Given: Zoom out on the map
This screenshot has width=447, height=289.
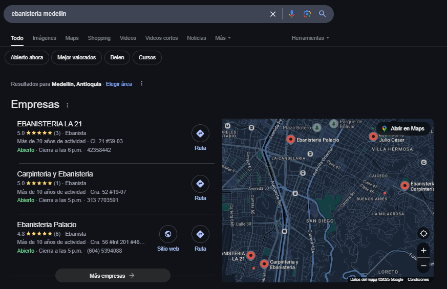Looking at the screenshot, I should point(423,266).
